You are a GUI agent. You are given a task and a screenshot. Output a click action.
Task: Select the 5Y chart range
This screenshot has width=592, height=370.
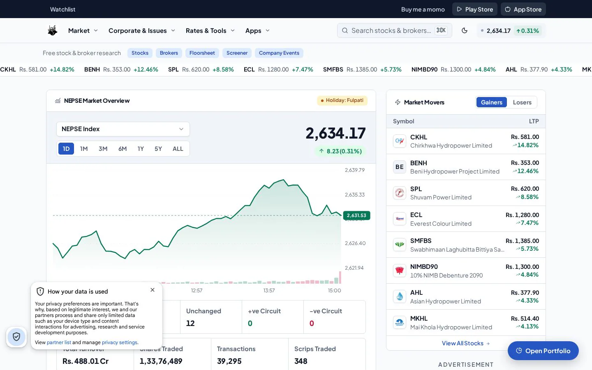click(158, 149)
